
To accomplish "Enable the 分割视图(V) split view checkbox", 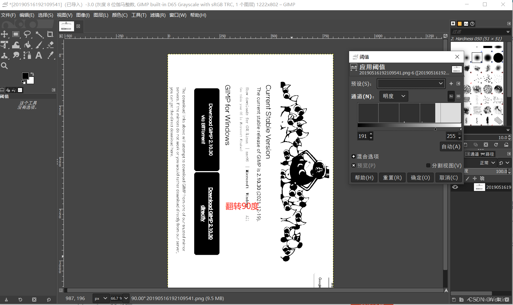I will coord(428,166).
